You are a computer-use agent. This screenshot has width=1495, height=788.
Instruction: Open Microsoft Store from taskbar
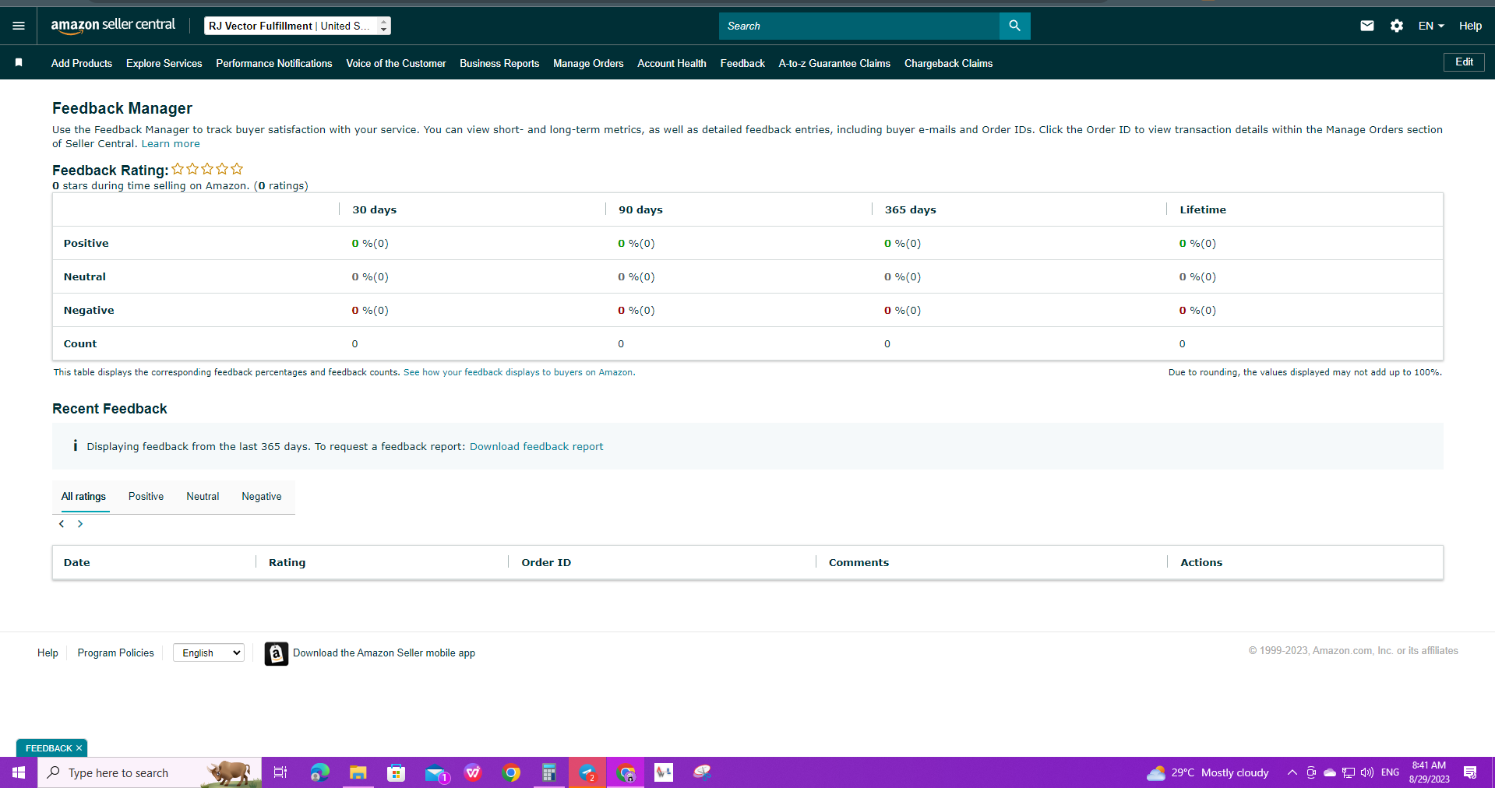(396, 772)
